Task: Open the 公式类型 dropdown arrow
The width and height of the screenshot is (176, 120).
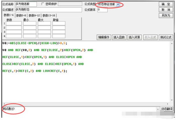Action: 118,4
